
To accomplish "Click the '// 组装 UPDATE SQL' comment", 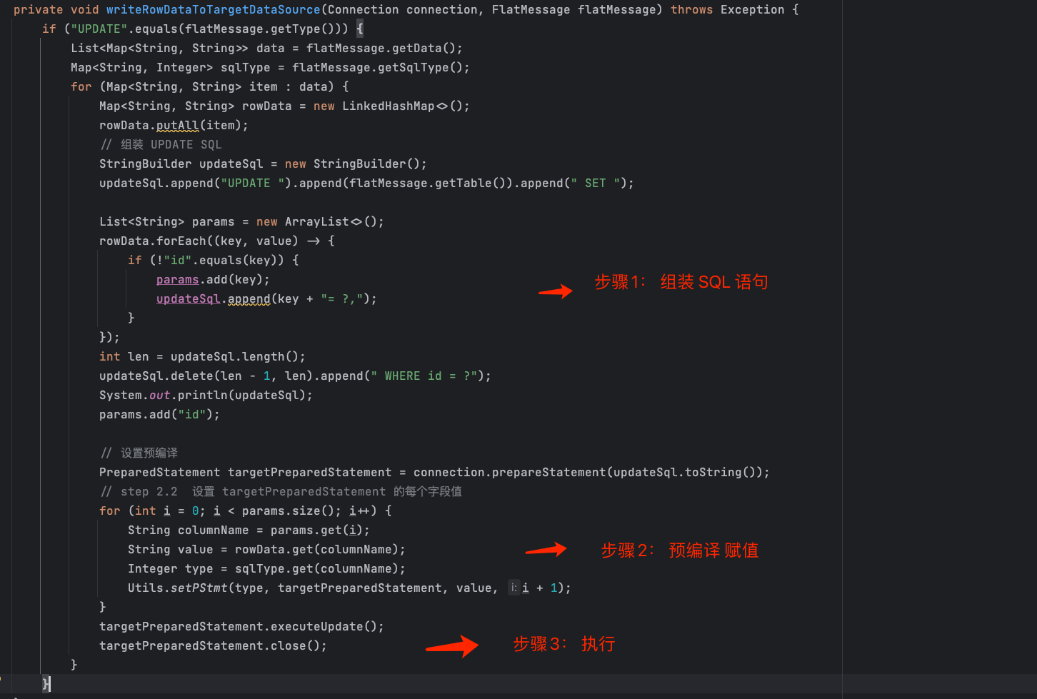I will [161, 145].
